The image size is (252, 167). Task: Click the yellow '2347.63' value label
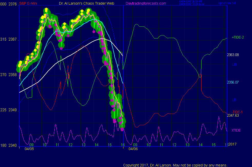click(x=233, y=116)
